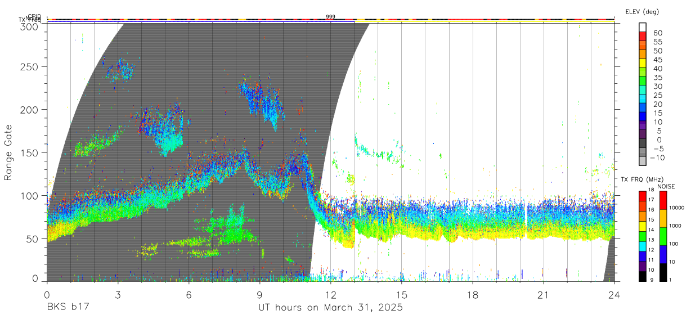
Task: Click "UT hours on March 31, 2025" label
Action: coord(330,308)
